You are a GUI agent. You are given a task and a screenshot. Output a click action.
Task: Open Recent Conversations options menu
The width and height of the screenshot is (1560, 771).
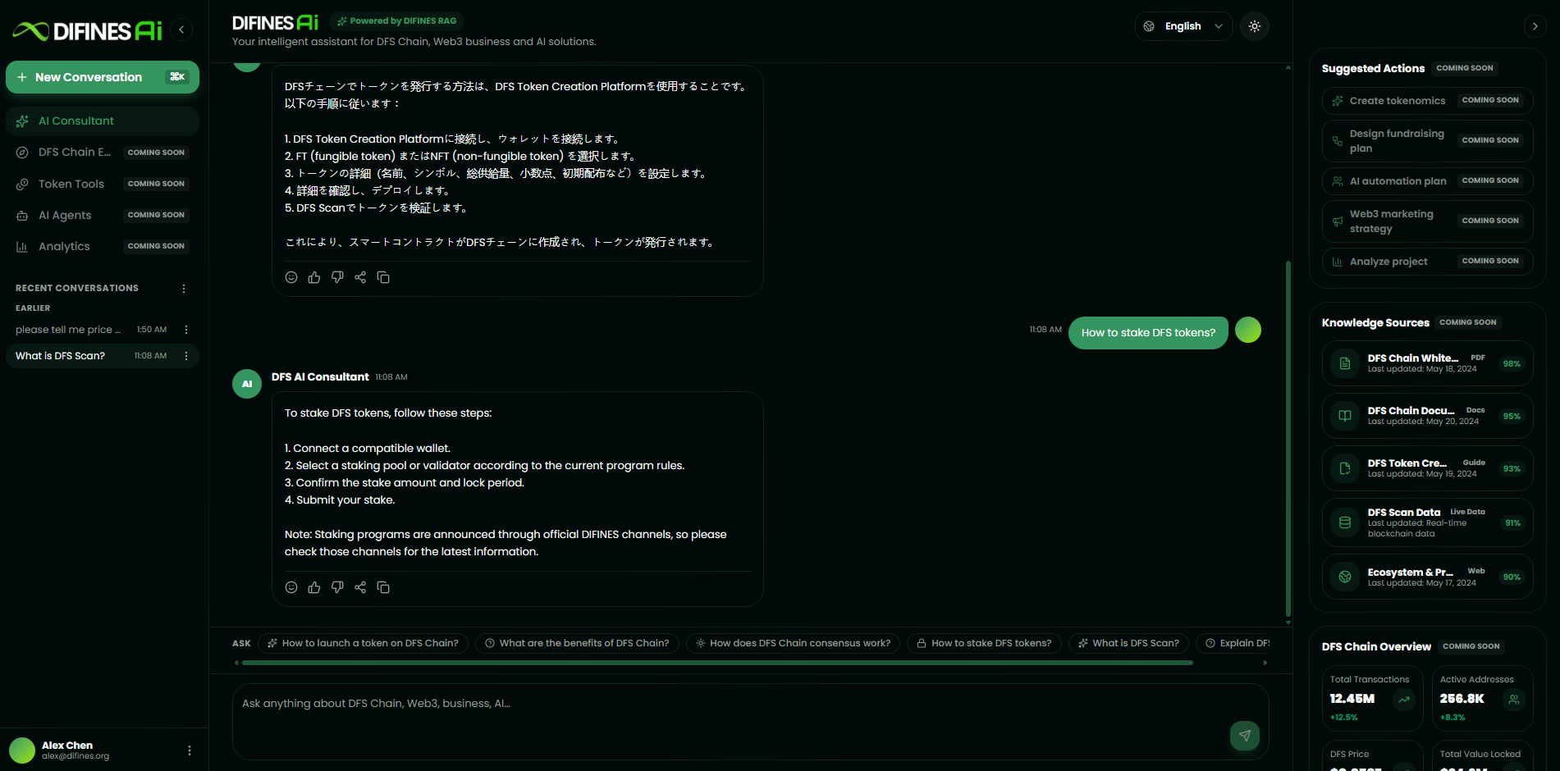(x=184, y=289)
